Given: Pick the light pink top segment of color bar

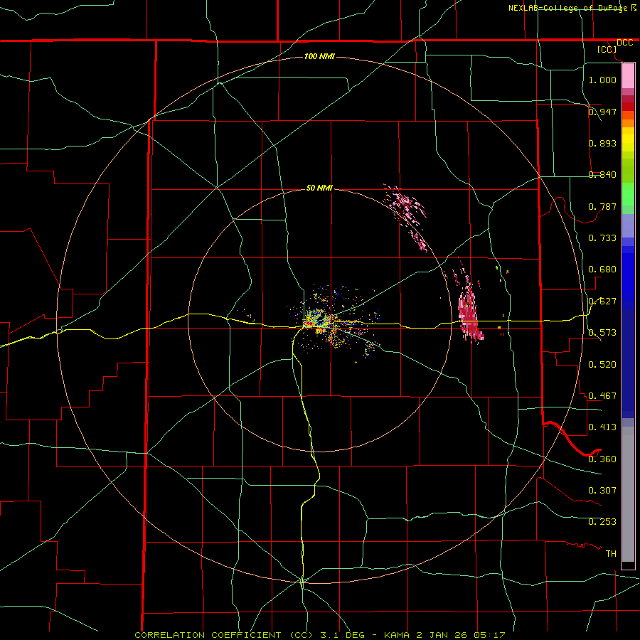Looking at the screenshot, I should 628,76.
